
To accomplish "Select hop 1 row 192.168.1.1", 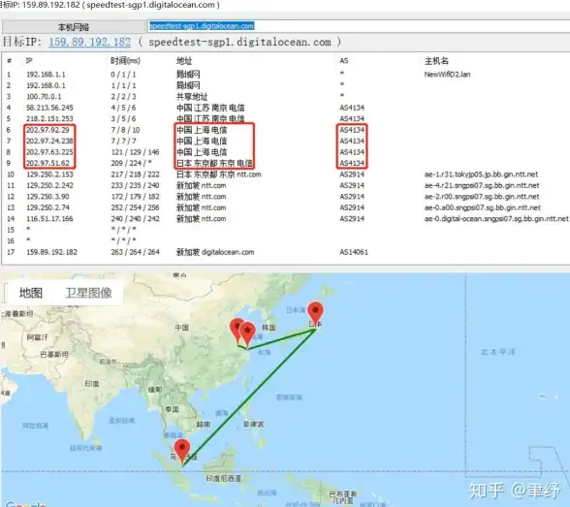I will coord(286,74).
